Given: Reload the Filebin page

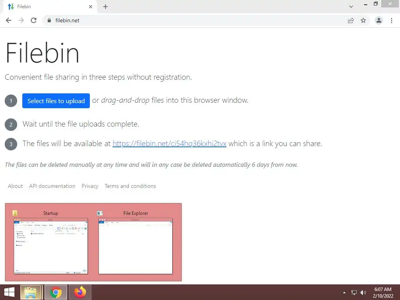Looking at the screenshot, I should (34, 20).
